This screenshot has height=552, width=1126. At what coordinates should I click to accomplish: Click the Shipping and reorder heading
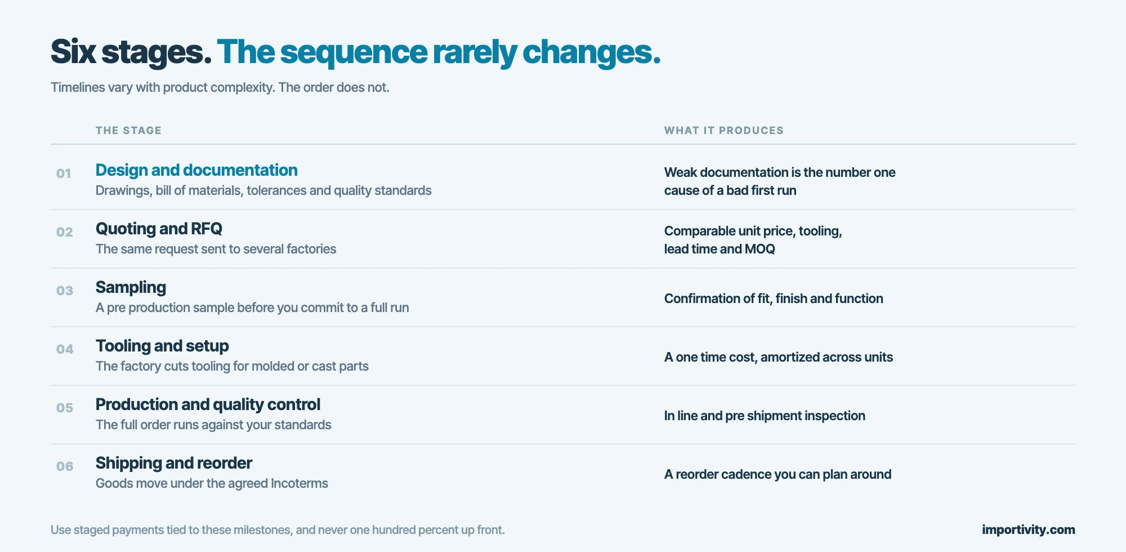pos(174,463)
